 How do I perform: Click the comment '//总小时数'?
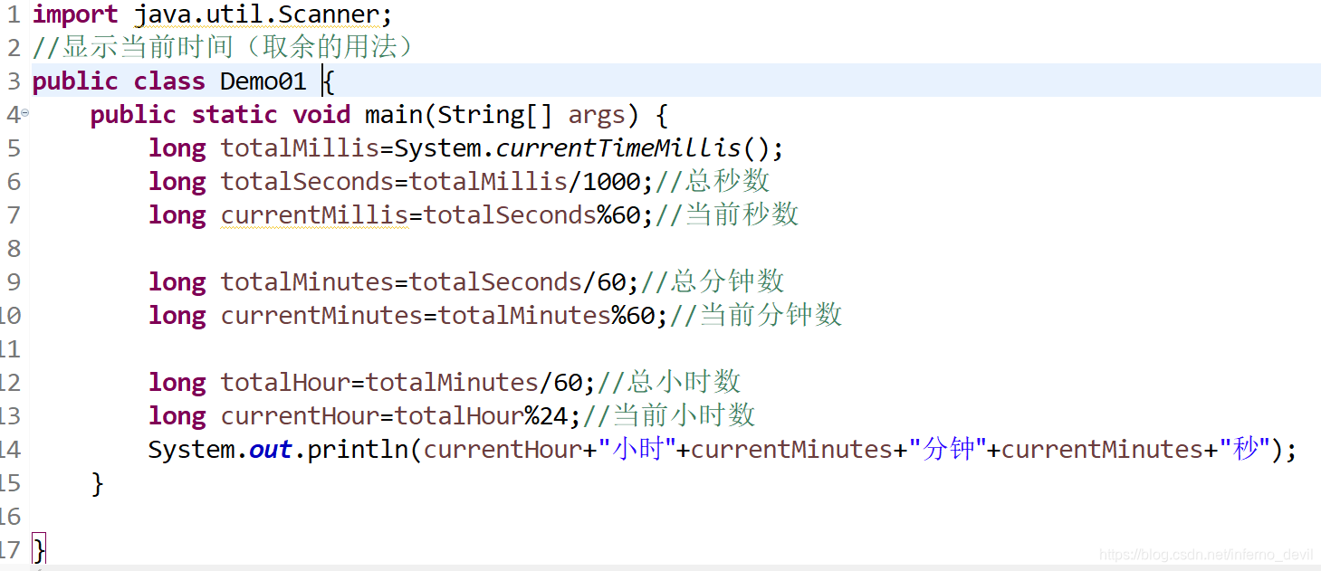tap(668, 382)
